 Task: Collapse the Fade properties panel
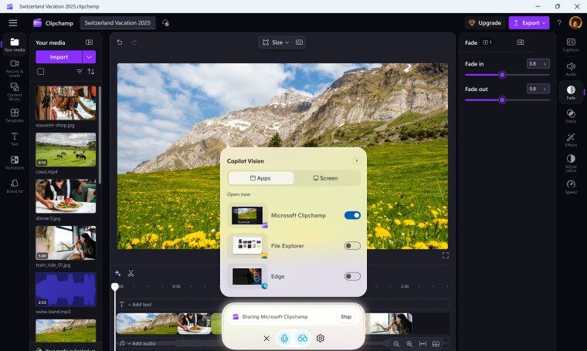(521, 42)
